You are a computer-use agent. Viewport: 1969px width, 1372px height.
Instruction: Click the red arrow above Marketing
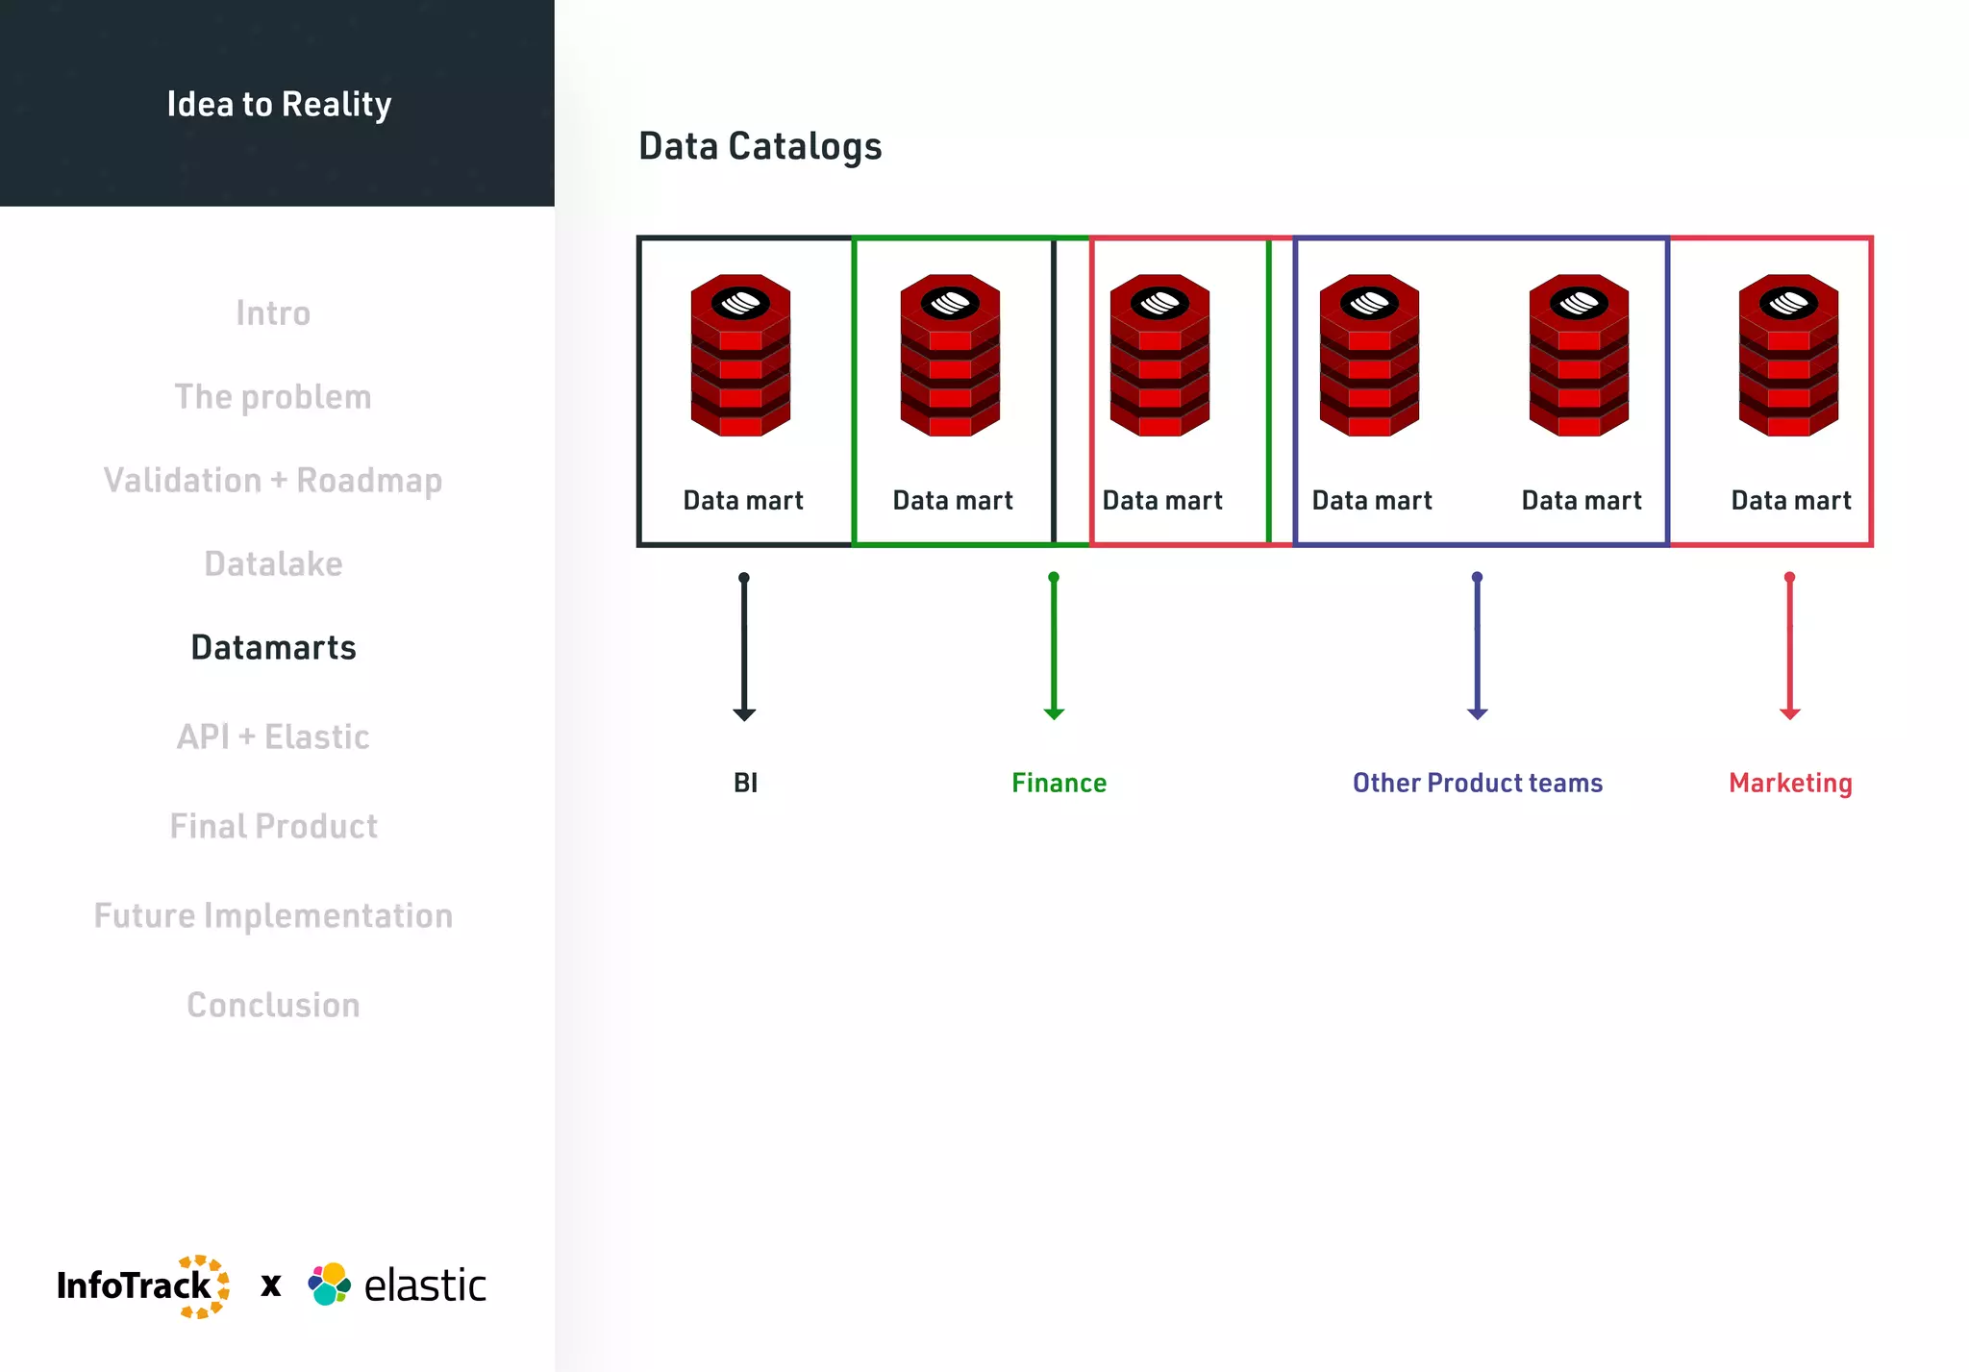click(x=1789, y=646)
